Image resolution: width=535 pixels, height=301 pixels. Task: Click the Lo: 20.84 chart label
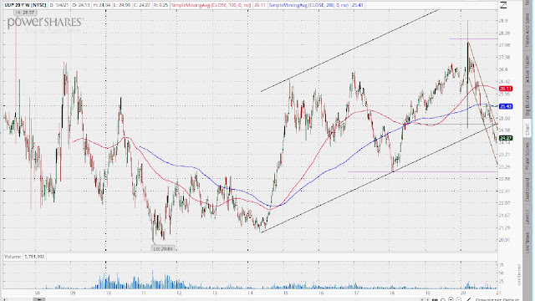163,248
